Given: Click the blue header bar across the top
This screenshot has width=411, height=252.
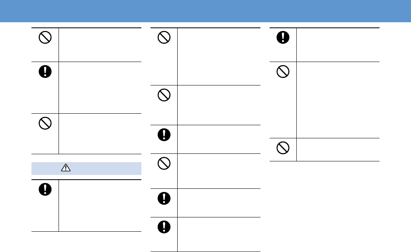Looking at the screenshot, I should [205, 11].
